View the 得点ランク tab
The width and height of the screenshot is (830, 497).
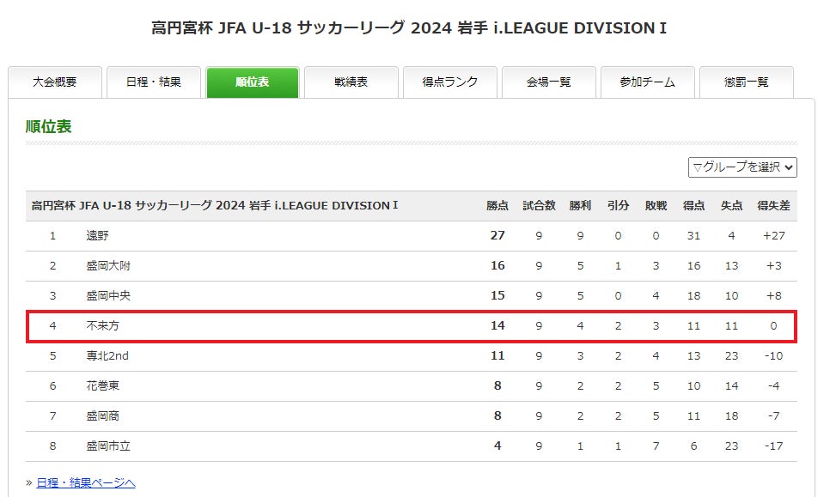pyautogui.click(x=450, y=82)
